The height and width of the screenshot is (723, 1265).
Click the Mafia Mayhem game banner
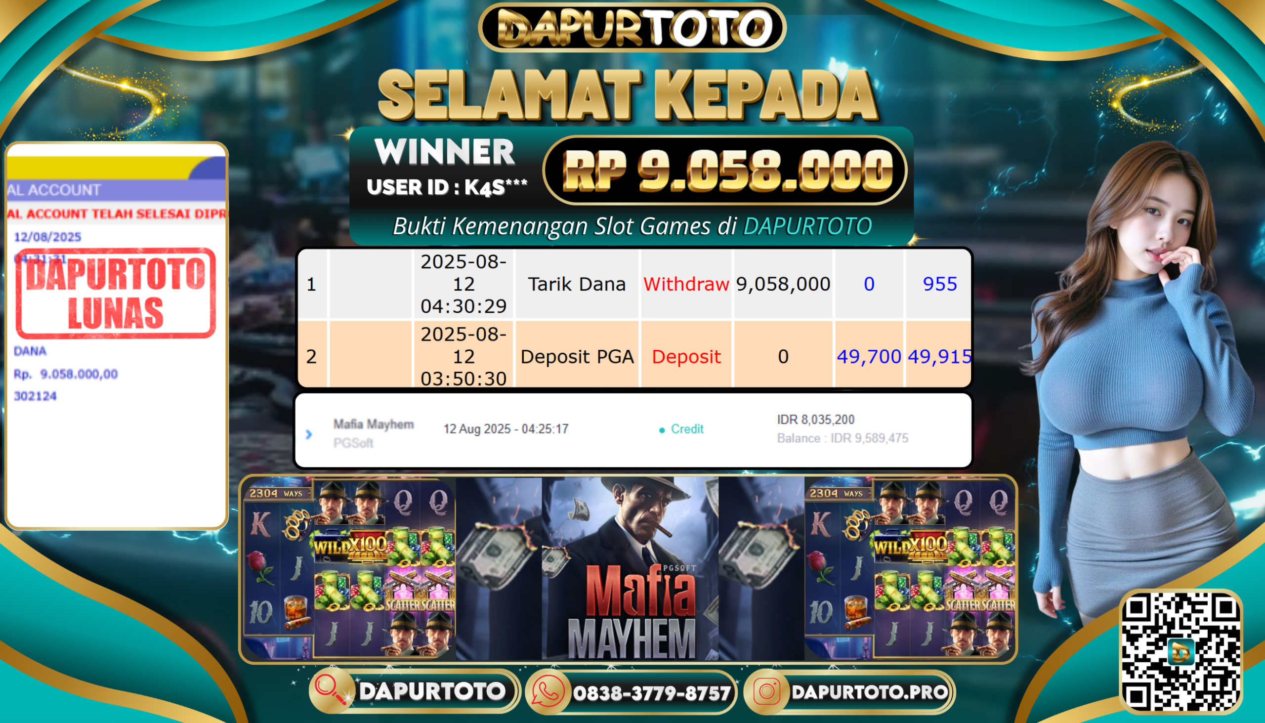(x=630, y=569)
